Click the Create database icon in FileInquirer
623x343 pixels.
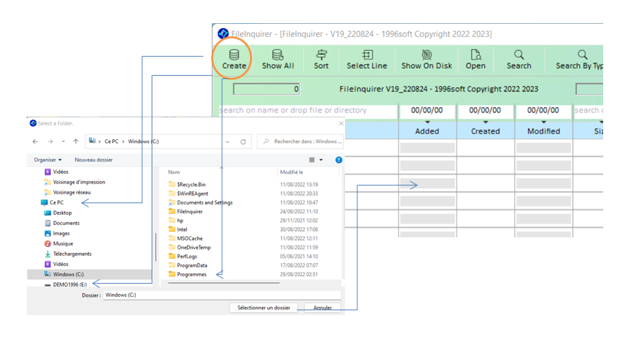(234, 55)
